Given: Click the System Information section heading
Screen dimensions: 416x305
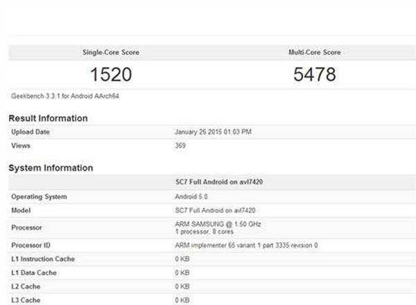Looking at the screenshot, I should pyautogui.click(x=51, y=168).
